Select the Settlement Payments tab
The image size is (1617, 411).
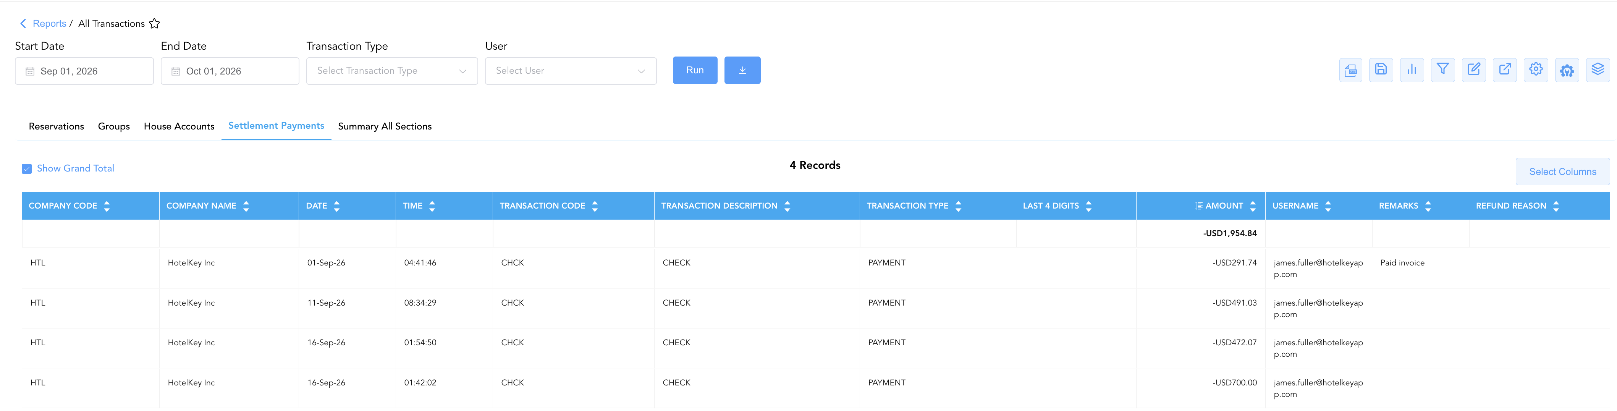[276, 126]
